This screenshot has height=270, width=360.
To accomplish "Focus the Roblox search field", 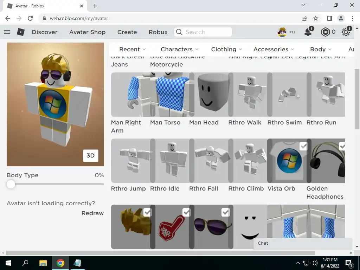I will tap(203, 32).
